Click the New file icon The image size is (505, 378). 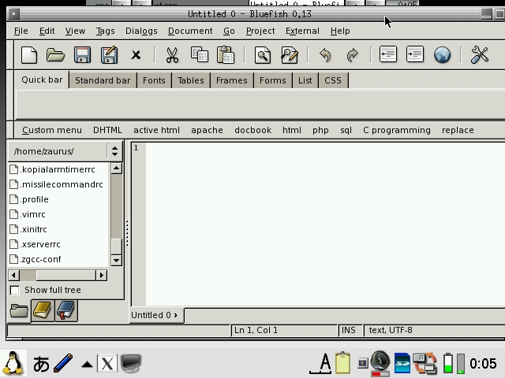pyautogui.click(x=29, y=54)
